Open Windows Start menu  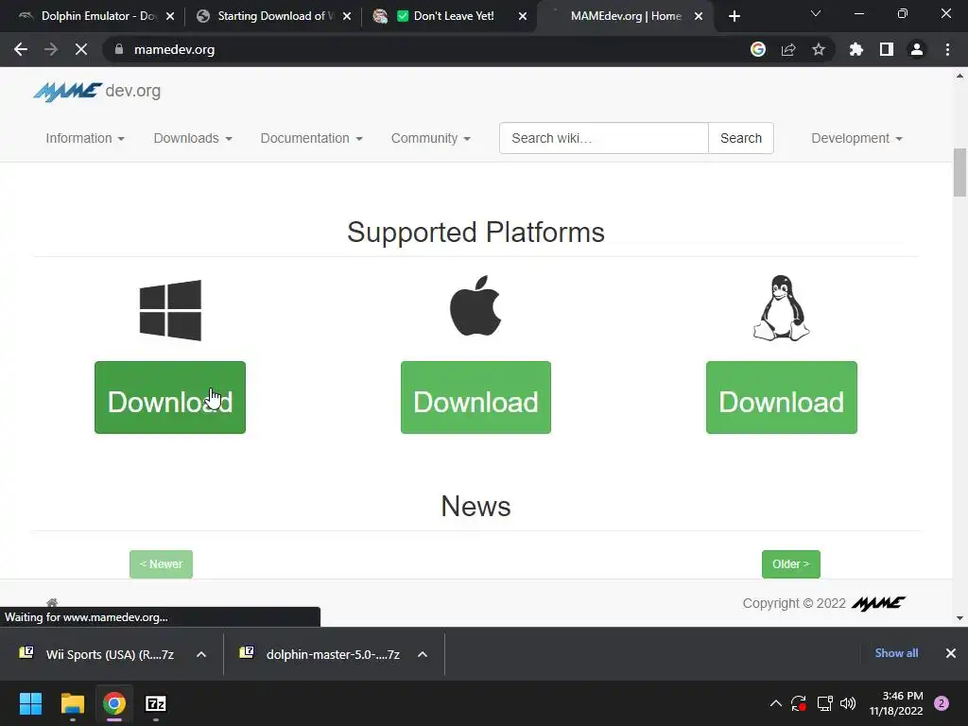pyautogui.click(x=30, y=703)
